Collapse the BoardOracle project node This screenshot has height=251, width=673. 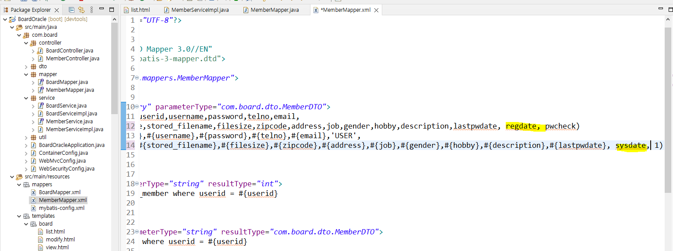(x=5, y=19)
